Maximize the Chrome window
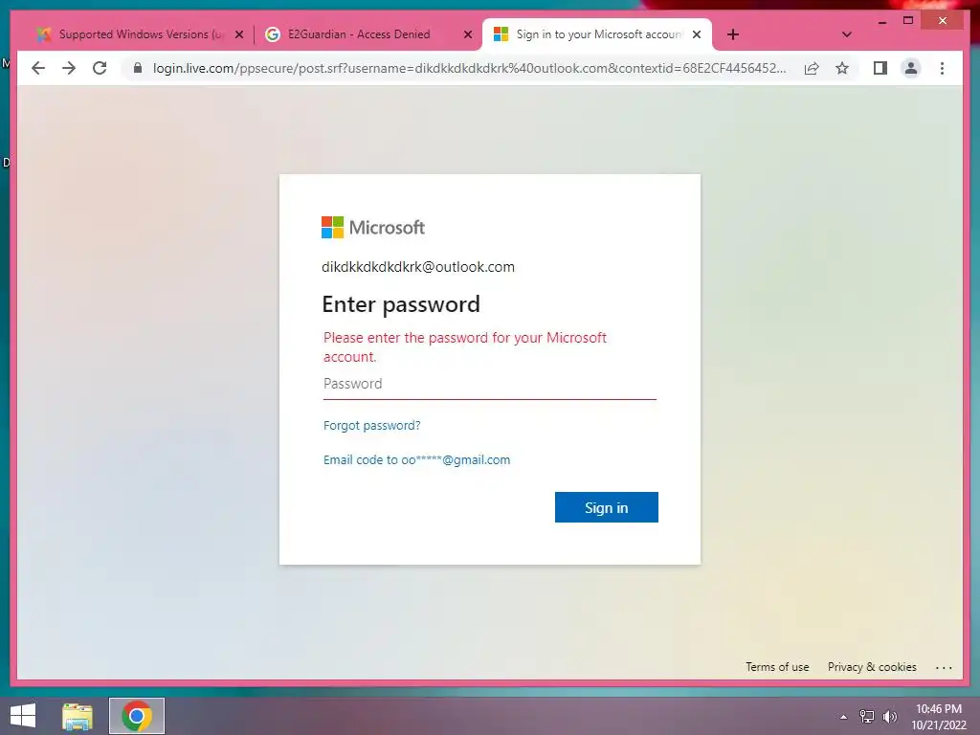Viewport: 980px width, 735px height. click(x=908, y=21)
